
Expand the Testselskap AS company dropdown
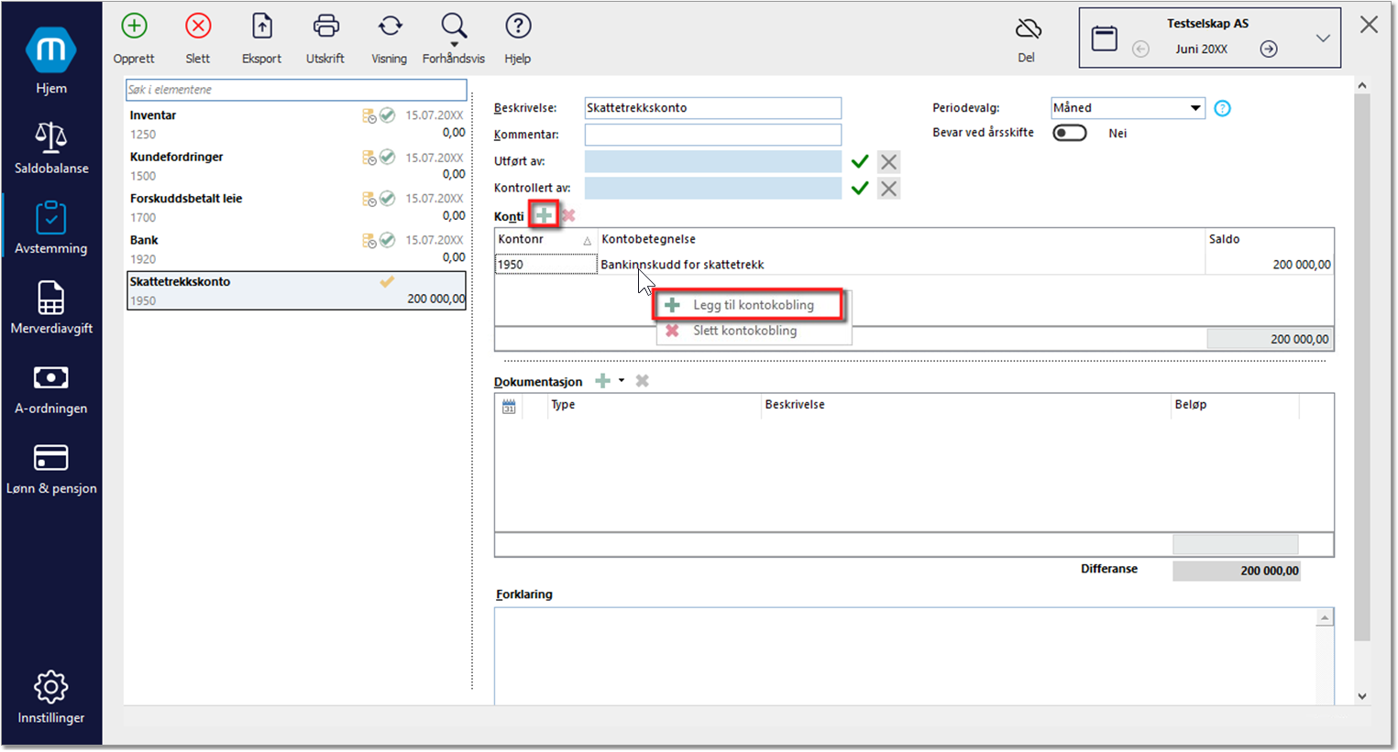click(x=1323, y=38)
